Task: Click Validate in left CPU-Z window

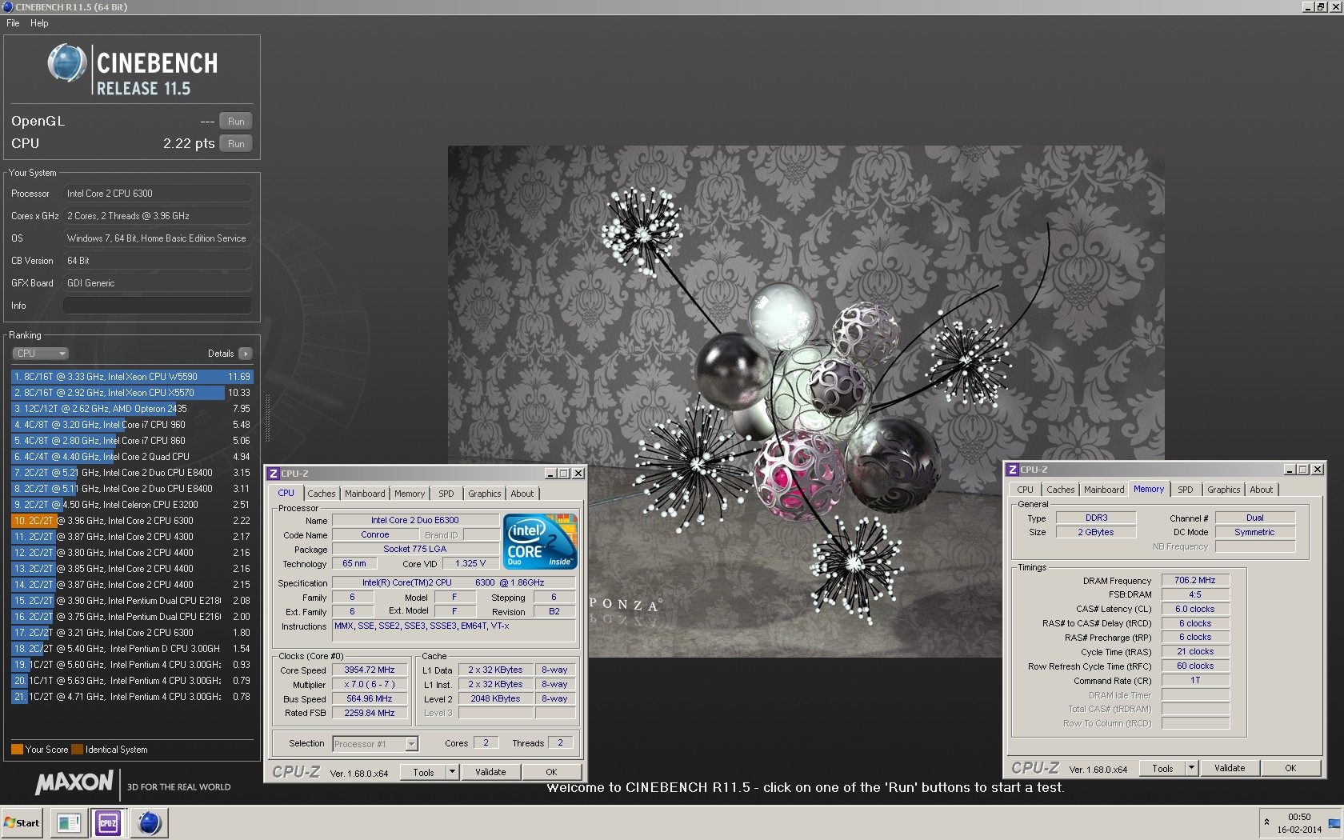Action: pyautogui.click(x=490, y=772)
